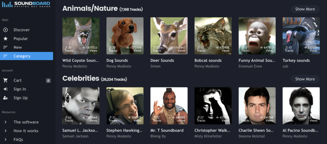Click the tracks note icon on Dog Sounds card
The width and height of the screenshot is (327, 144).
(x=110, y=48)
